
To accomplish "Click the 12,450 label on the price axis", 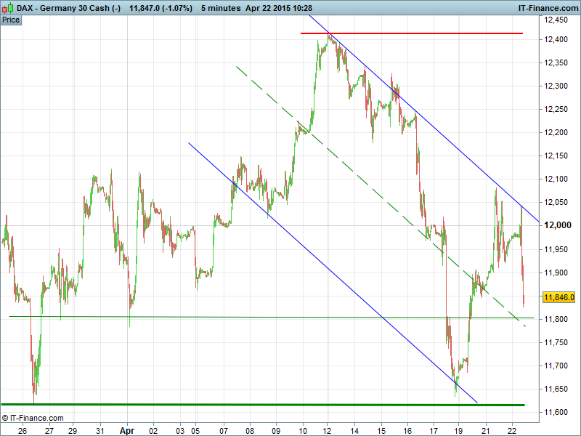I will [x=556, y=20].
